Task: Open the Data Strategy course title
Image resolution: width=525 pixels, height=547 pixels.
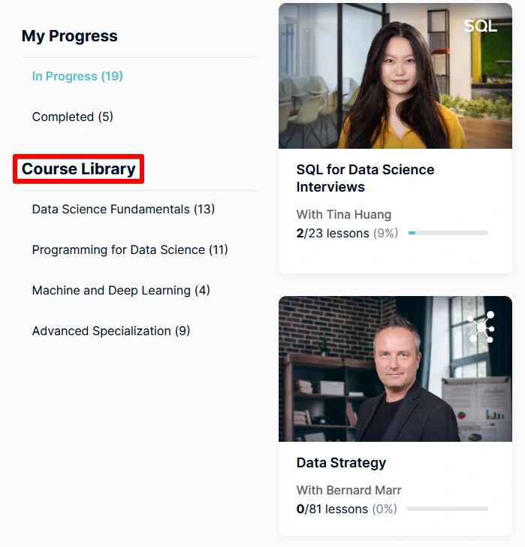Action: 341,463
